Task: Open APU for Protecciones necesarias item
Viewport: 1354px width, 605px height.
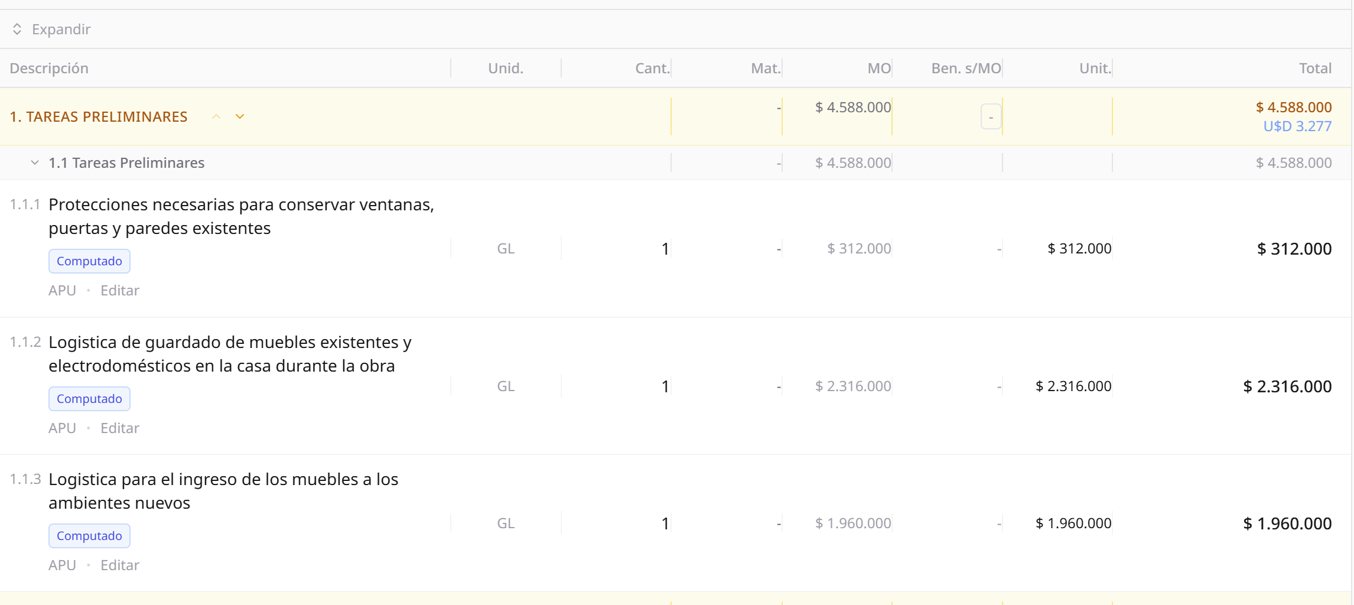Action: click(62, 290)
